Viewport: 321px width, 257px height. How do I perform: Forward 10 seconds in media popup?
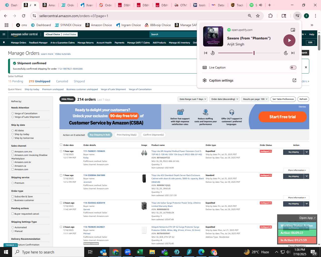tap(286, 53)
